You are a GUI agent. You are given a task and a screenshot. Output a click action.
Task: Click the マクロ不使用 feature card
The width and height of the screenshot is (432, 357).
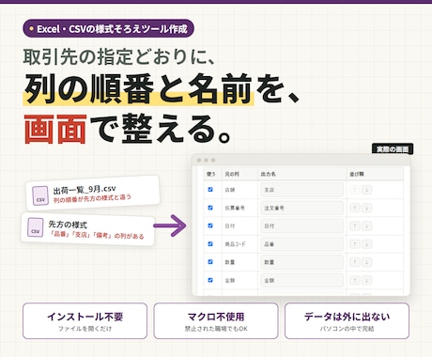tap(216, 321)
